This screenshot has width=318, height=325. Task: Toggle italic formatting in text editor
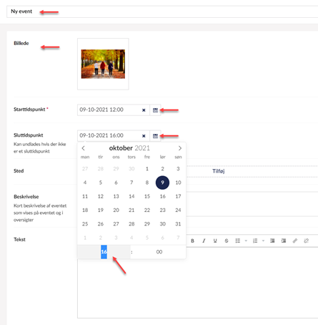204,241
